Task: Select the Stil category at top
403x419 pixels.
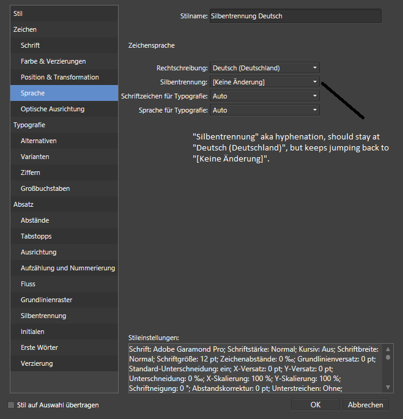Action: tap(64, 13)
